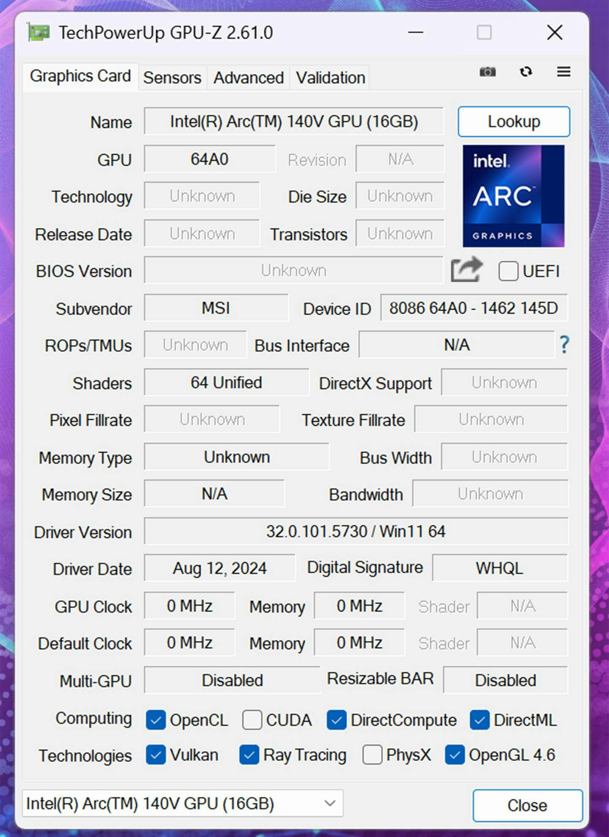This screenshot has width=609, height=837.
Task: Click the GPU-Z app icon in title bar
Action: [39, 33]
